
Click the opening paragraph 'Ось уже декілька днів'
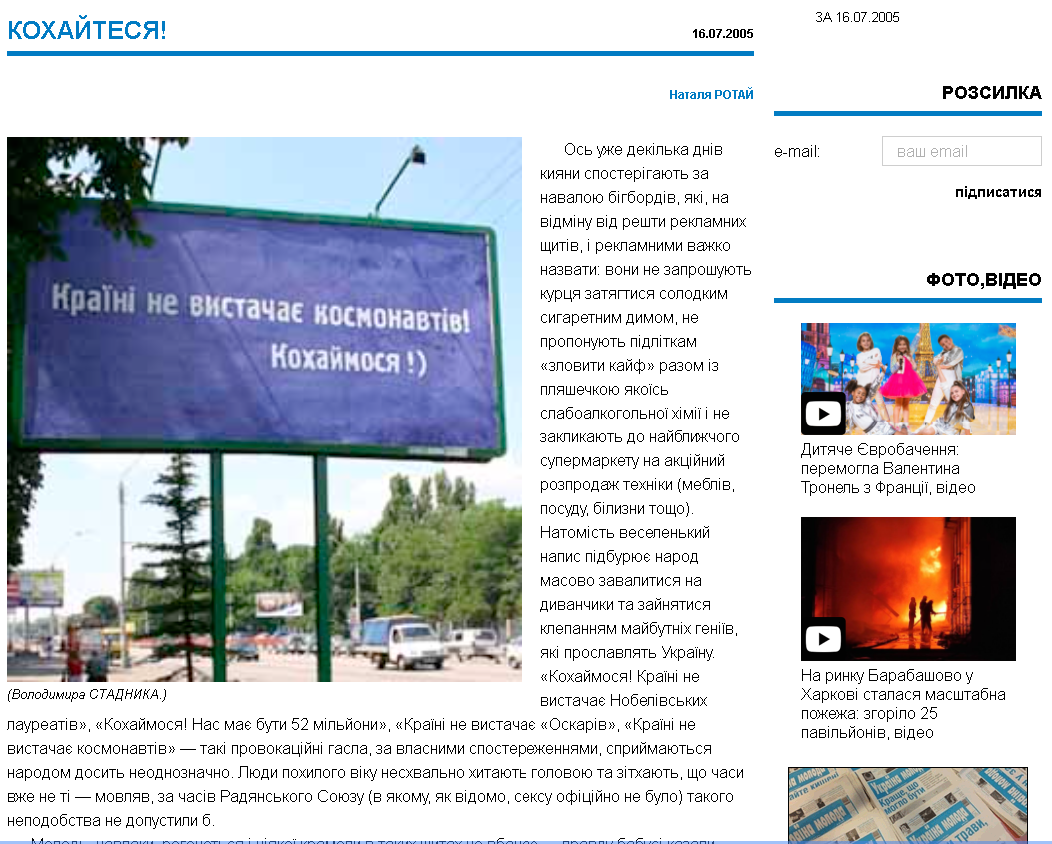point(643,150)
